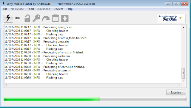Open the No Device menu
Screen dimensions: 191x108
(x=17, y=9)
